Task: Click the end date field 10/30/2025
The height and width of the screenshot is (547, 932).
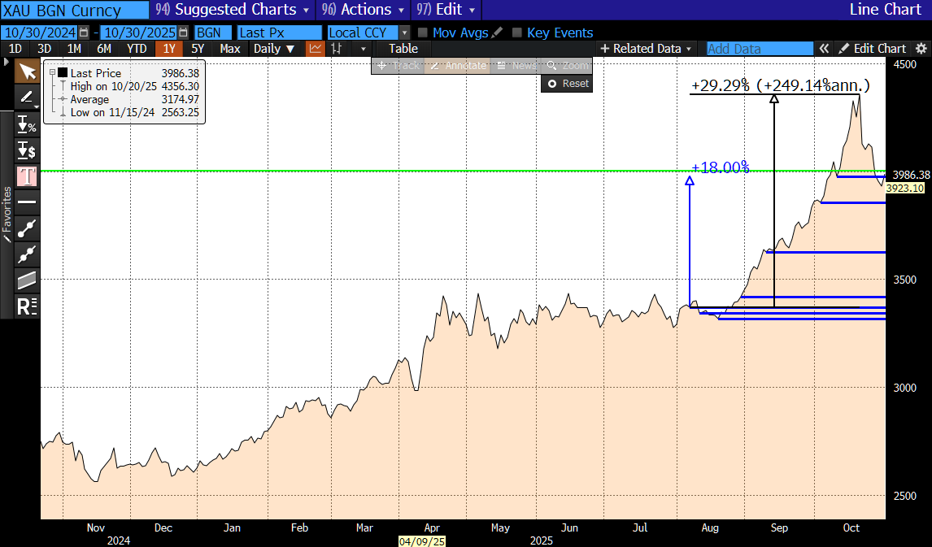Action: pyautogui.click(x=140, y=33)
